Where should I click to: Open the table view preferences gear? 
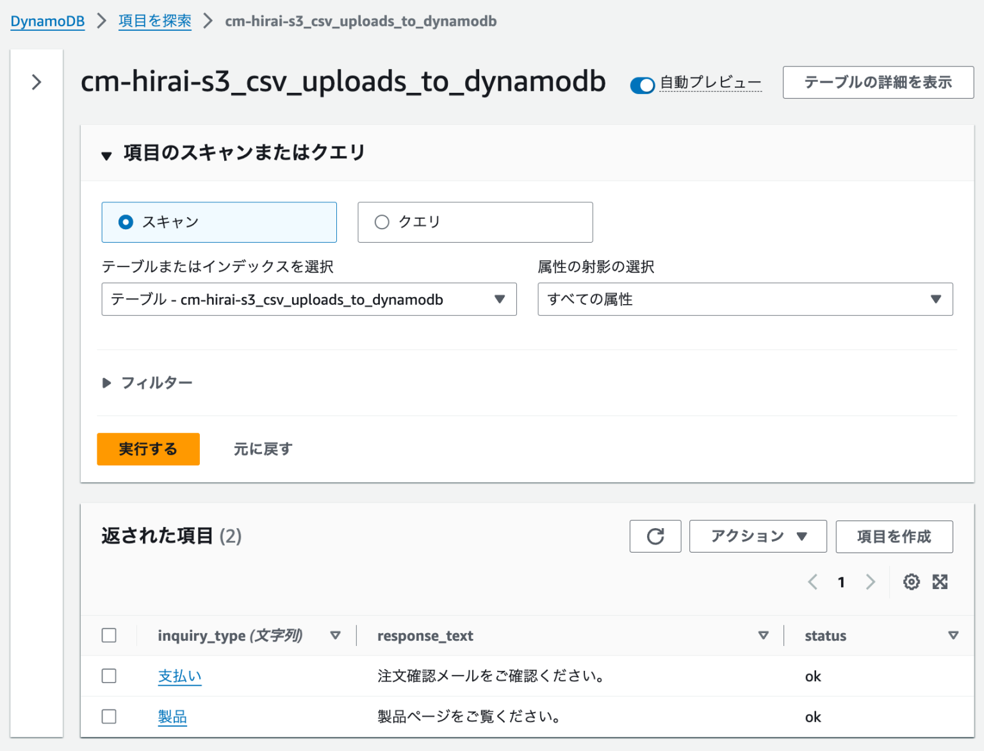[x=911, y=582]
